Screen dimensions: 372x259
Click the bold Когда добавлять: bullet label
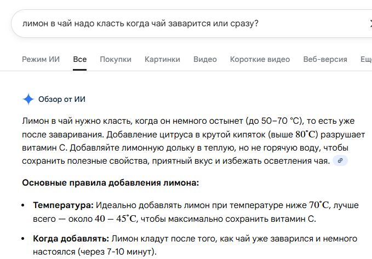tap(71, 238)
